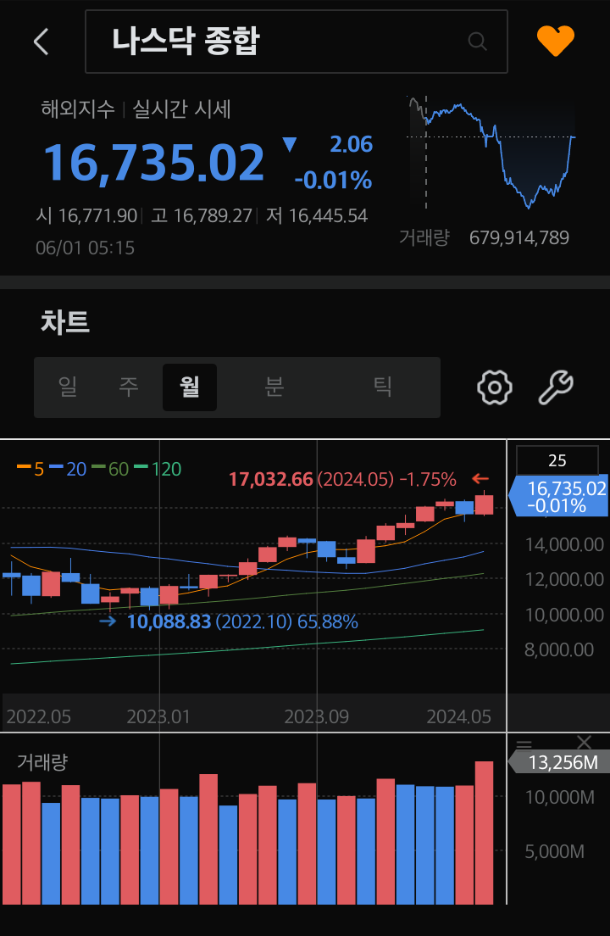The image size is (610, 936).
Task: Click the 나스닥 종합 search field
Action: [297, 42]
